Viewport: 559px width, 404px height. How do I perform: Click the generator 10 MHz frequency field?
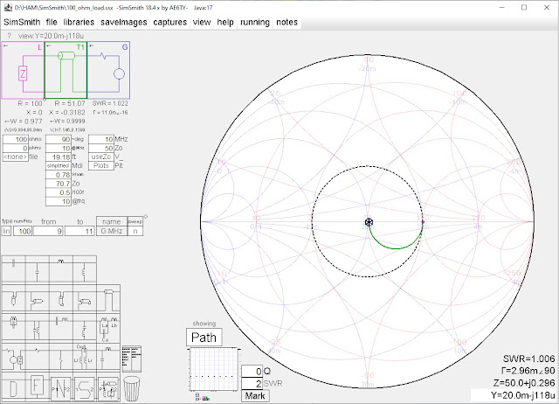coord(101,140)
